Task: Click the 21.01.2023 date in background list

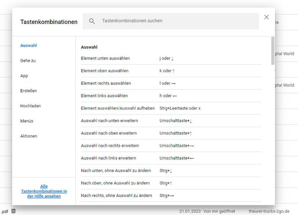Action: pyautogui.click(x=190, y=211)
